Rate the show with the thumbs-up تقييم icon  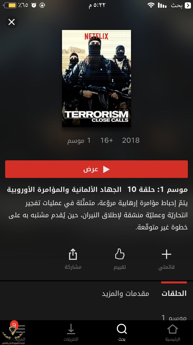point(120,259)
